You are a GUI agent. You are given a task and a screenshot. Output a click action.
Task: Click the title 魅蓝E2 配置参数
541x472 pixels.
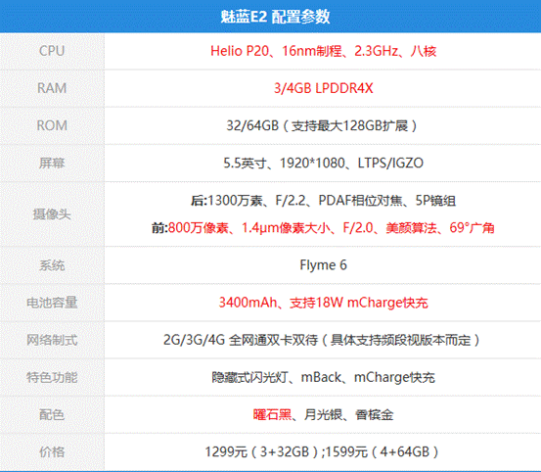[x=275, y=17]
